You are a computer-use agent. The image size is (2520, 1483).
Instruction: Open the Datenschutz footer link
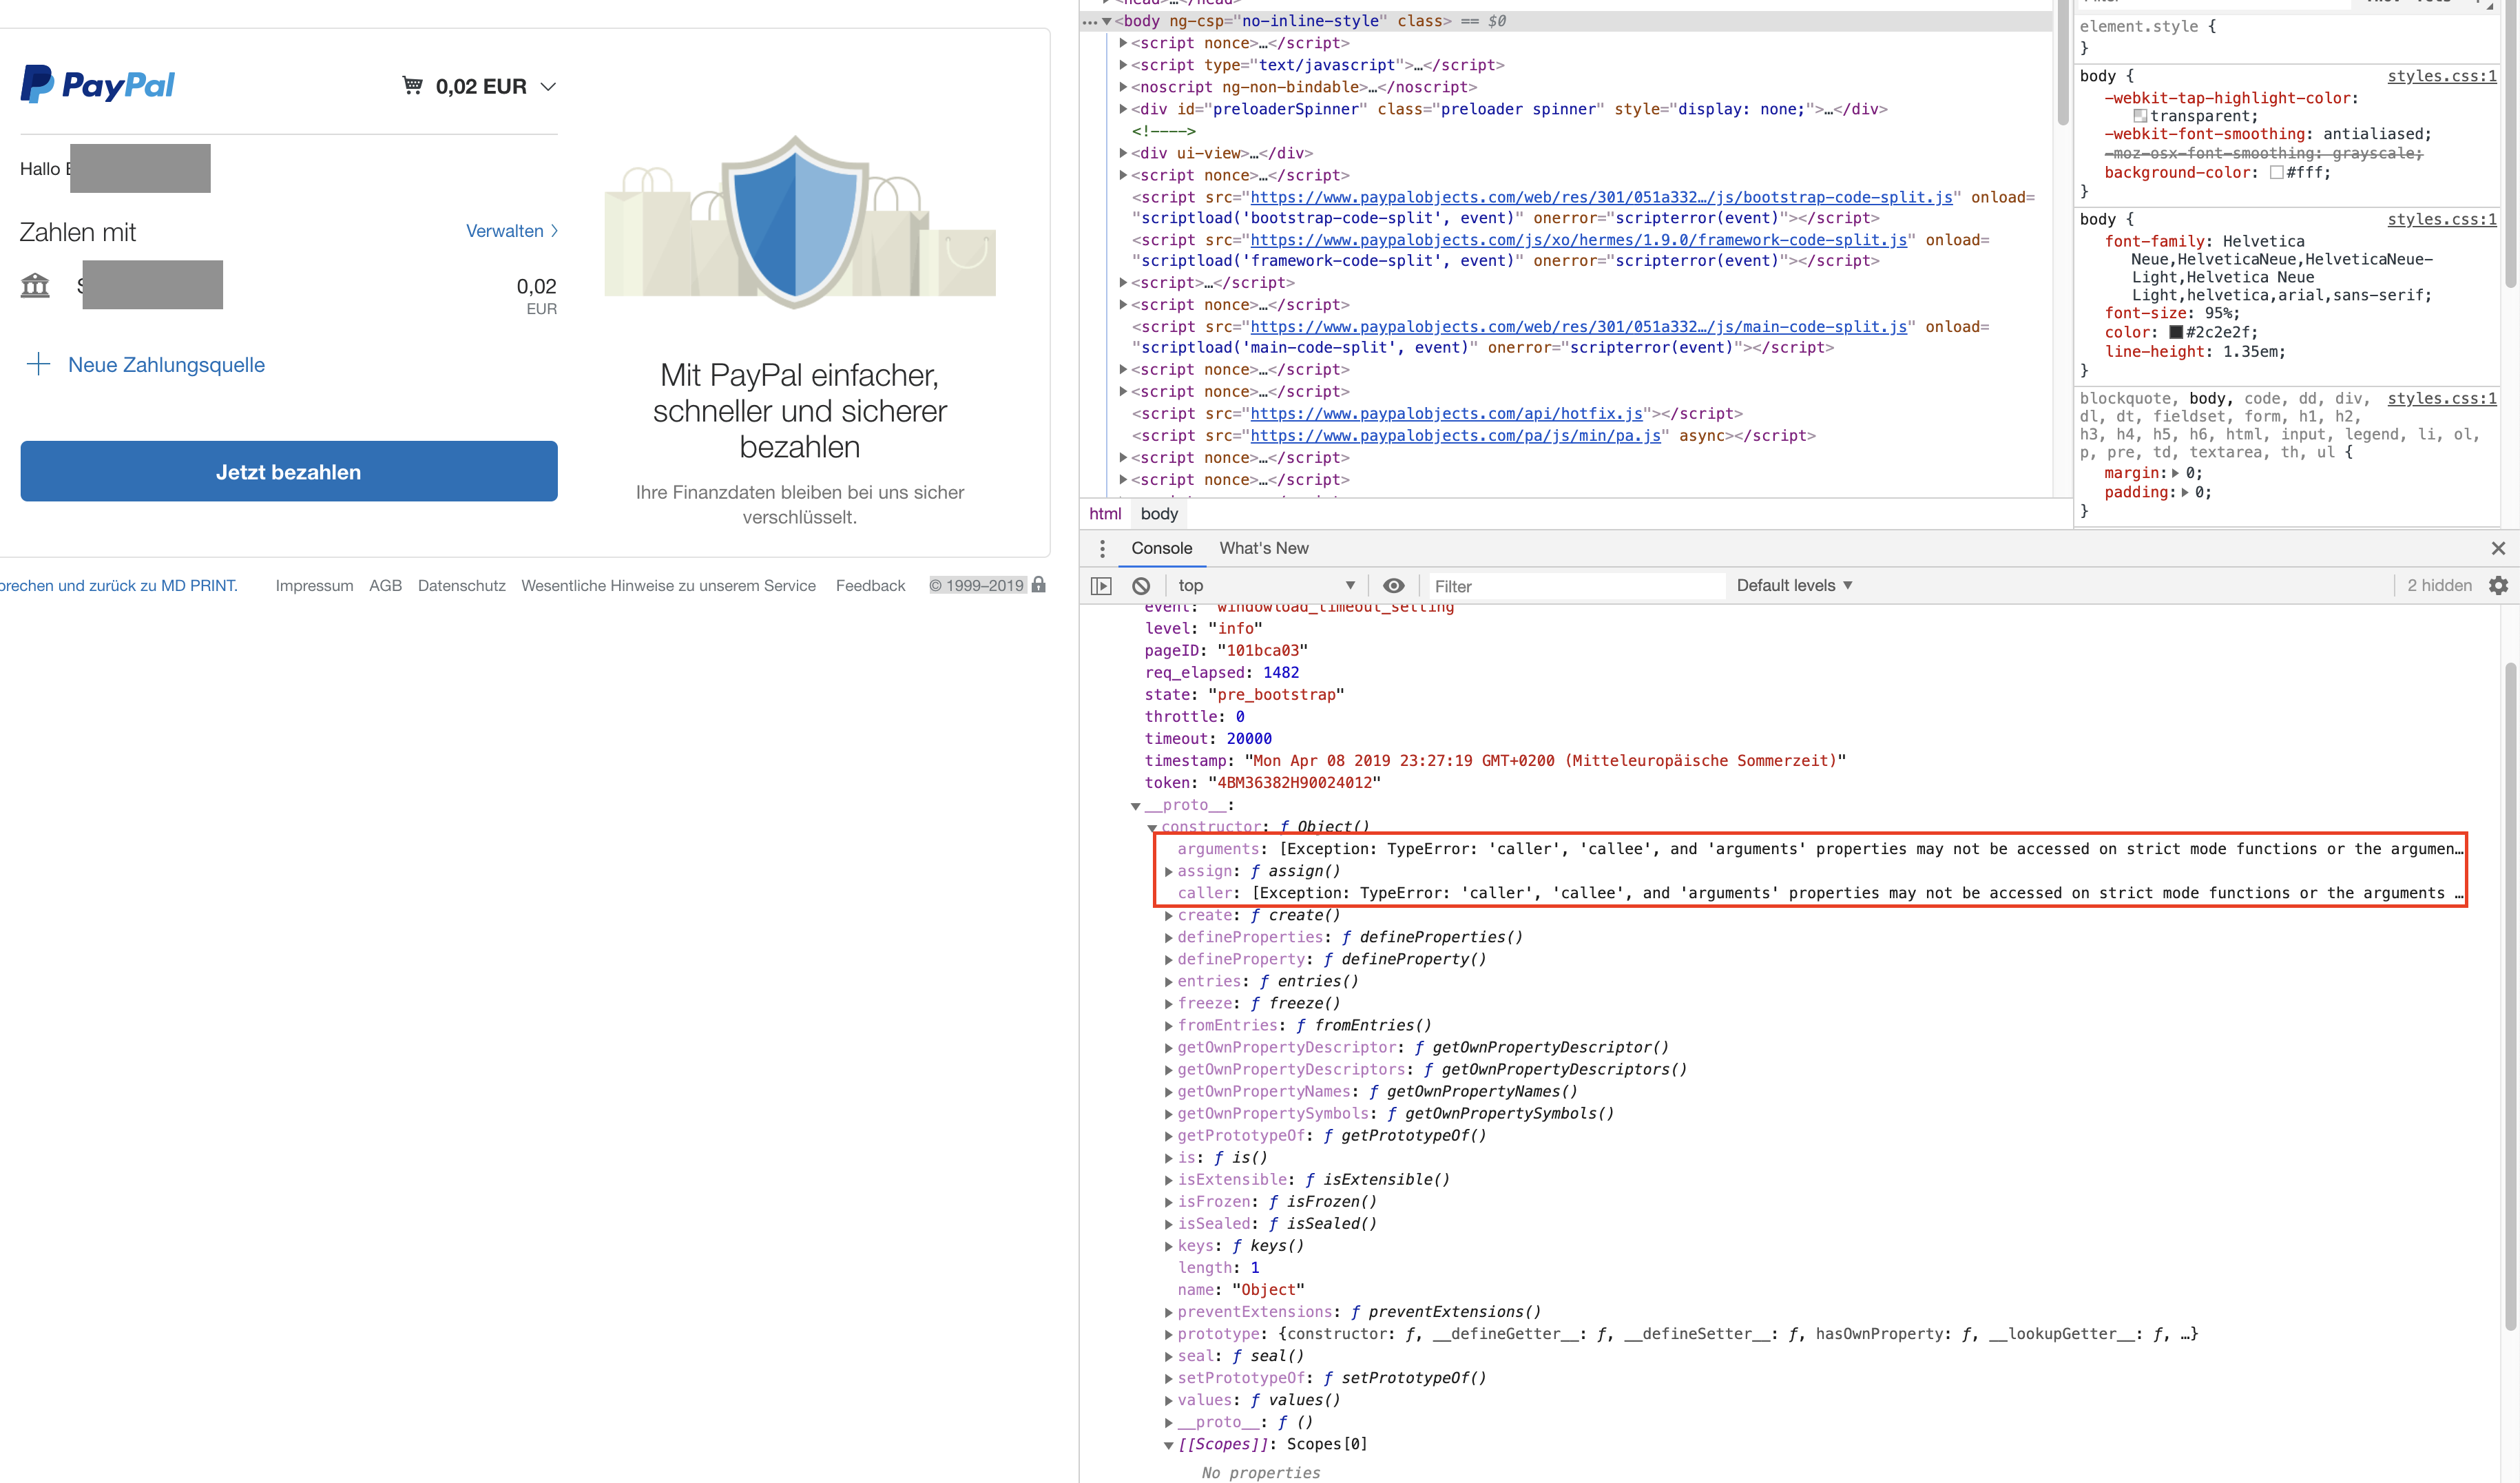461,585
